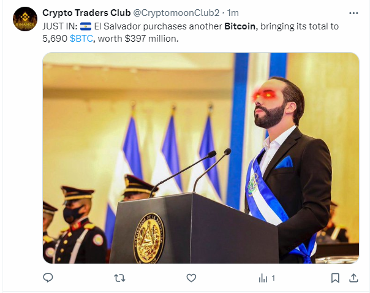Bookmark this tweet
This screenshot has height=293, width=370.
tap(335, 278)
